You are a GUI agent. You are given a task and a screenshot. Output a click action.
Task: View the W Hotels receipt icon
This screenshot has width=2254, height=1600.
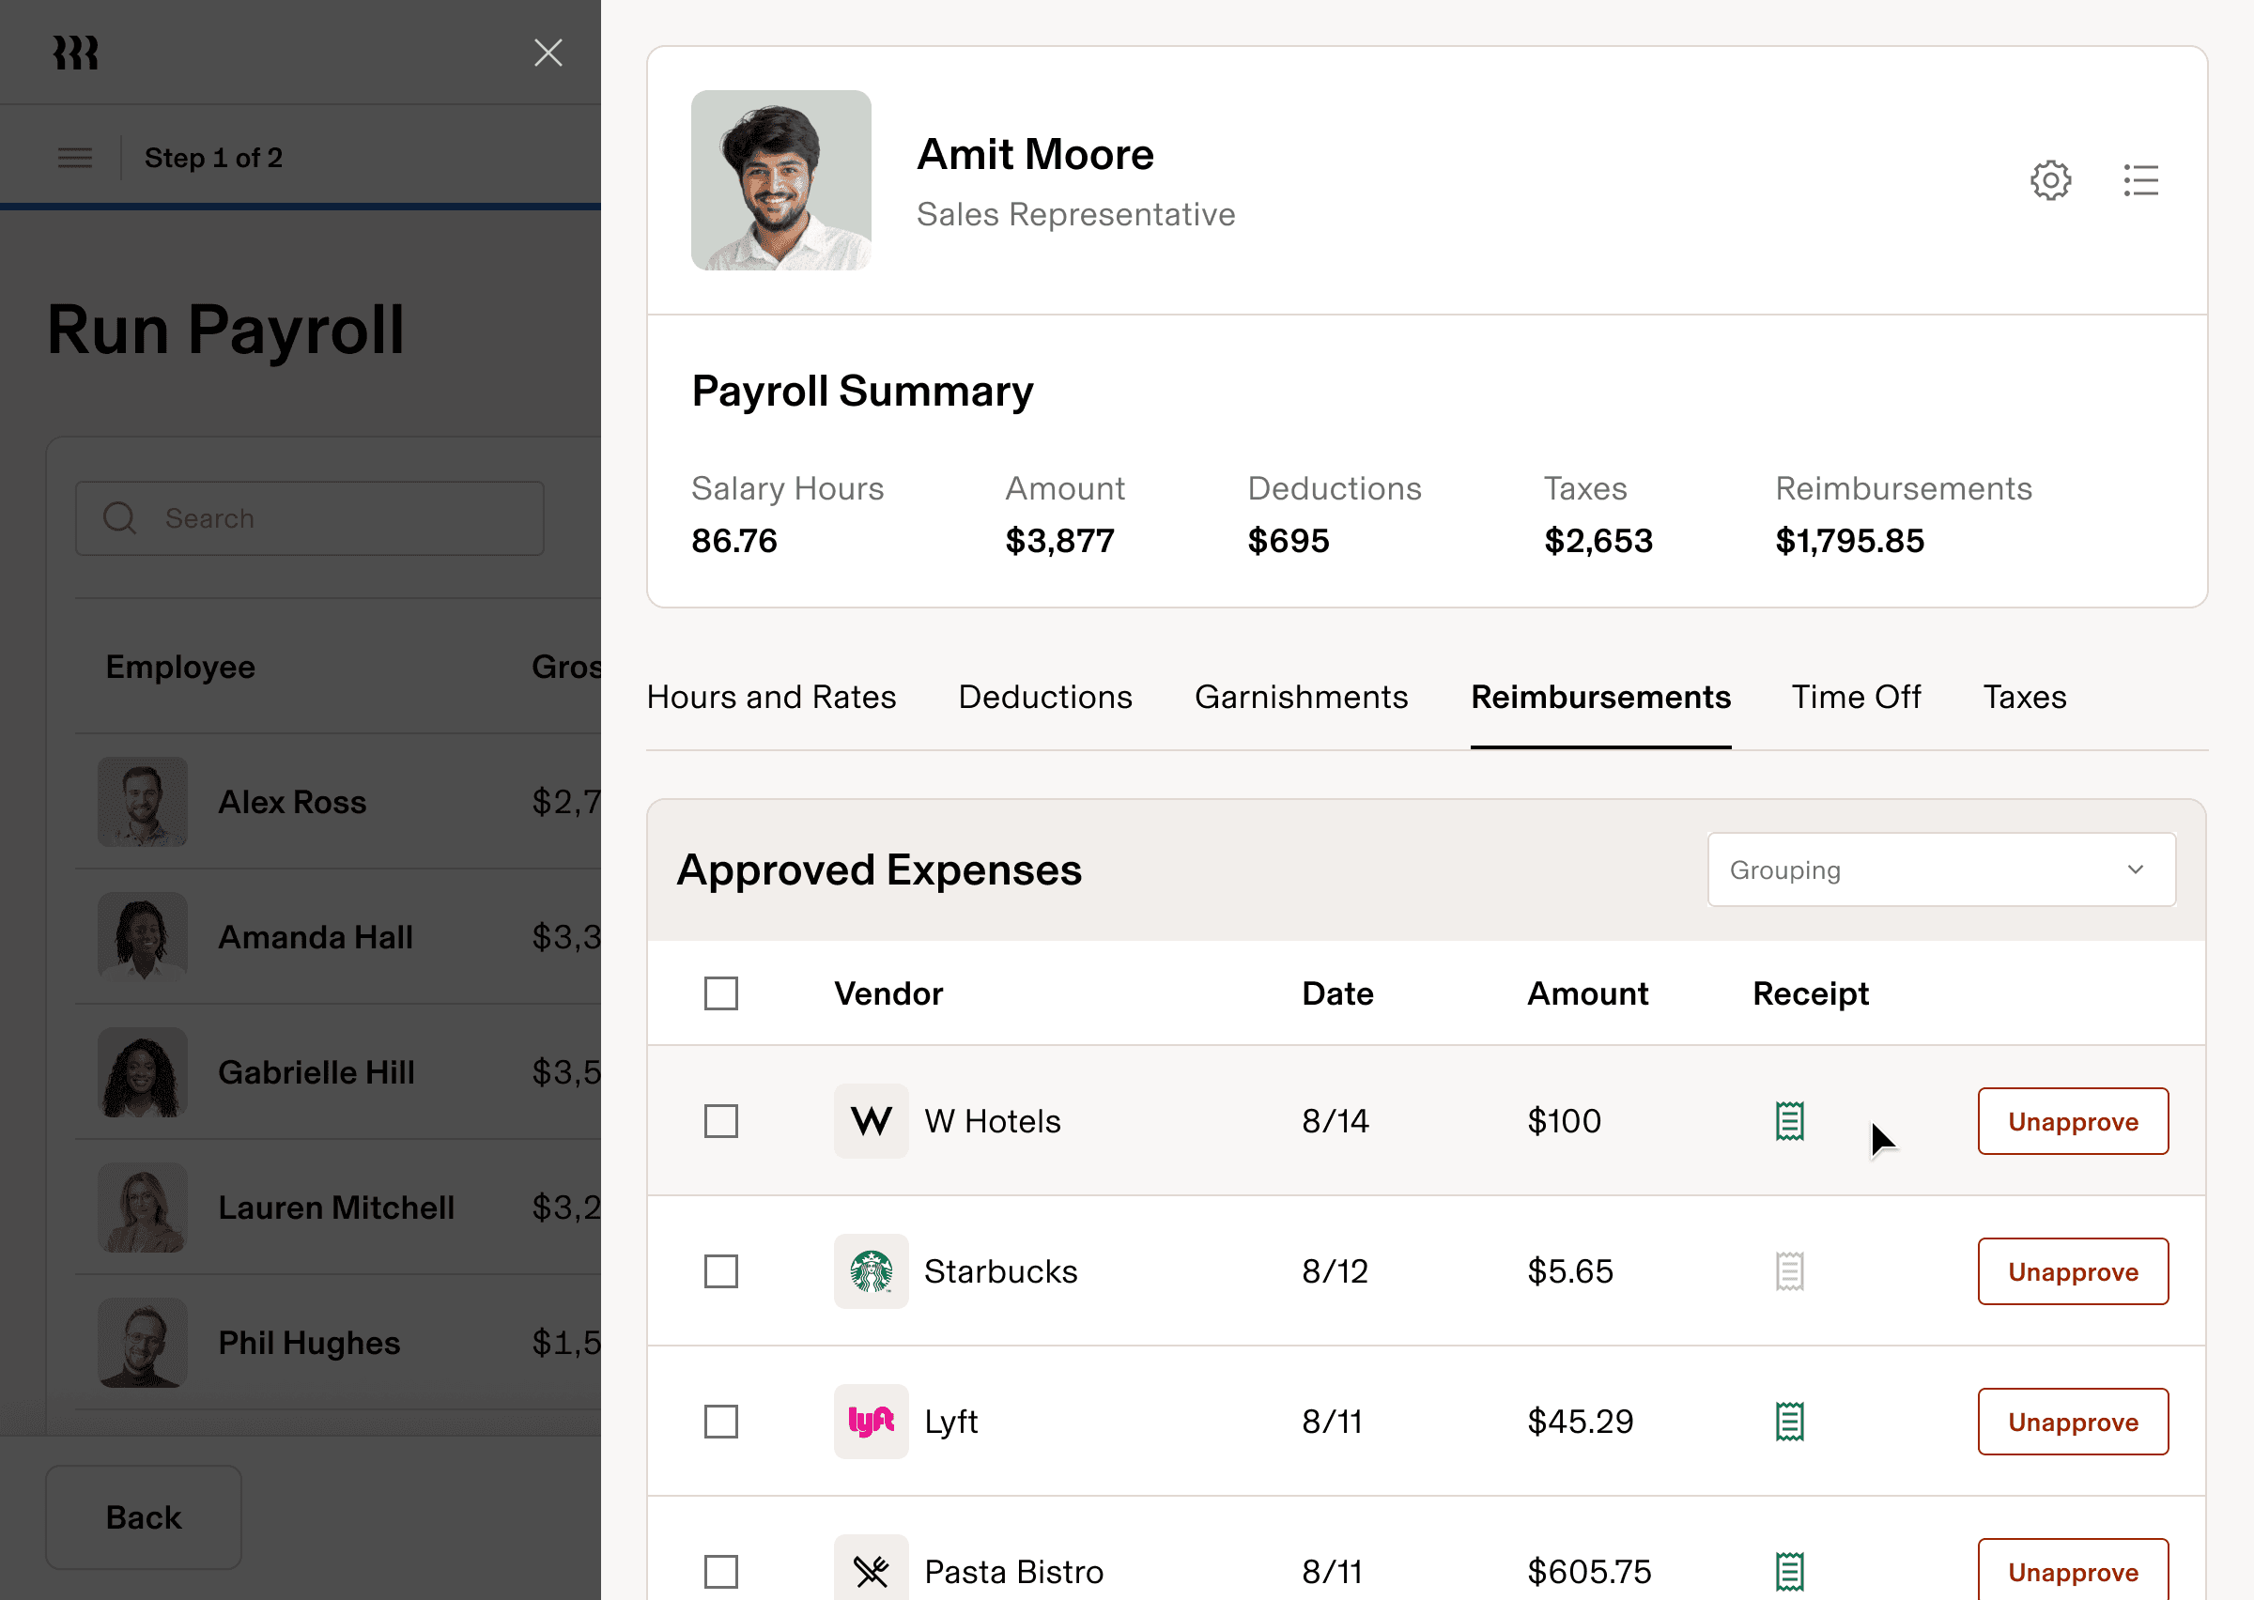(x=1789, y=1121)
